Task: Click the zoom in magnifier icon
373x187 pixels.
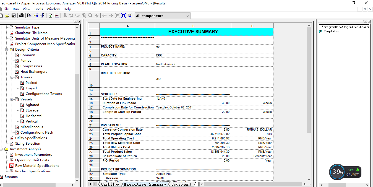Action: (x=84, y=15)
